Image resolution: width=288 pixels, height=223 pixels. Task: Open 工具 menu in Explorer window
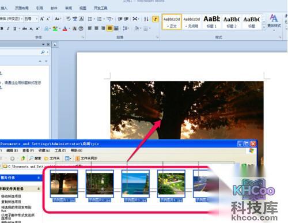coord(60,150)
